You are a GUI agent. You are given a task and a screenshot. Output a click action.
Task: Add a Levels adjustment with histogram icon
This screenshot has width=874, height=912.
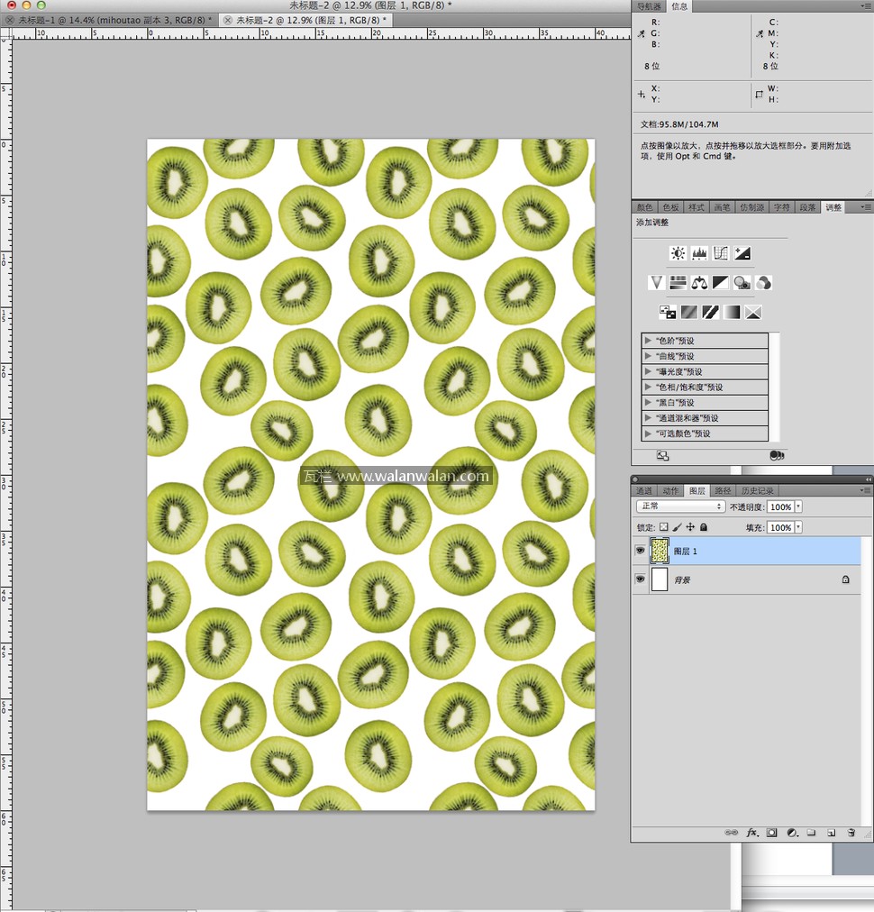[699, 254]
